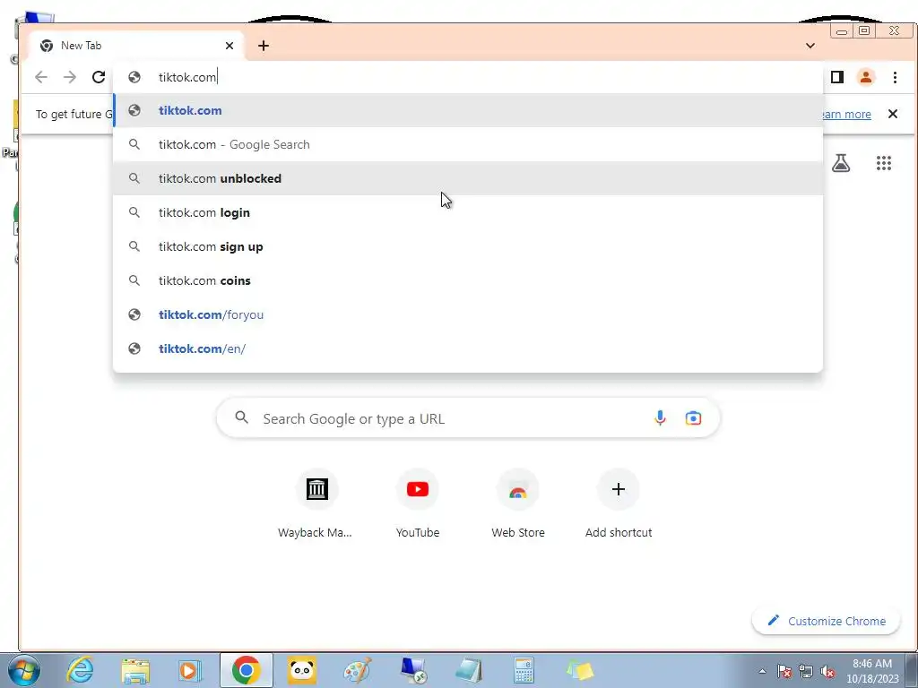This screenshot has height=688, width=918.
Task: Launch Internet Explorer from the taskbar
Action: pyautogui.click(x=80, y=670)
